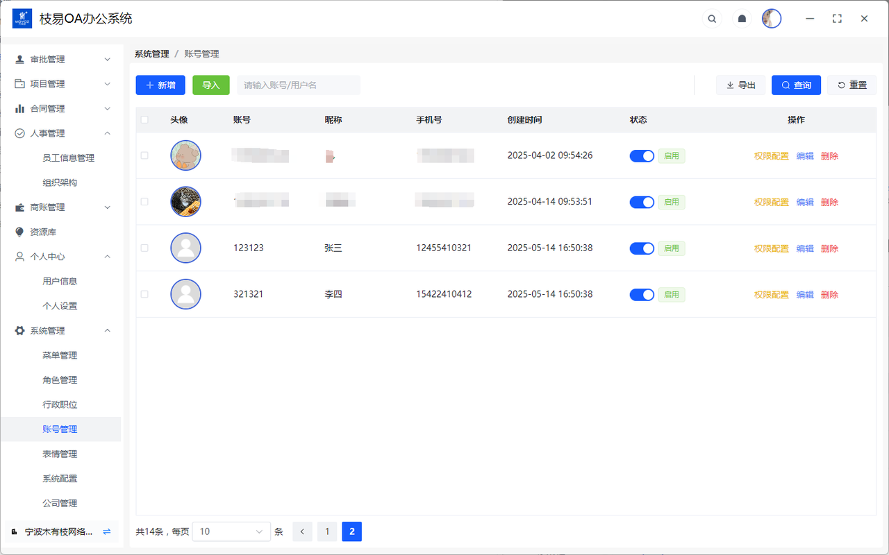Screen dimensions: 889x555
Task: Click the 资源库 lightbulb icon
Action: click(x=19, y=232)
